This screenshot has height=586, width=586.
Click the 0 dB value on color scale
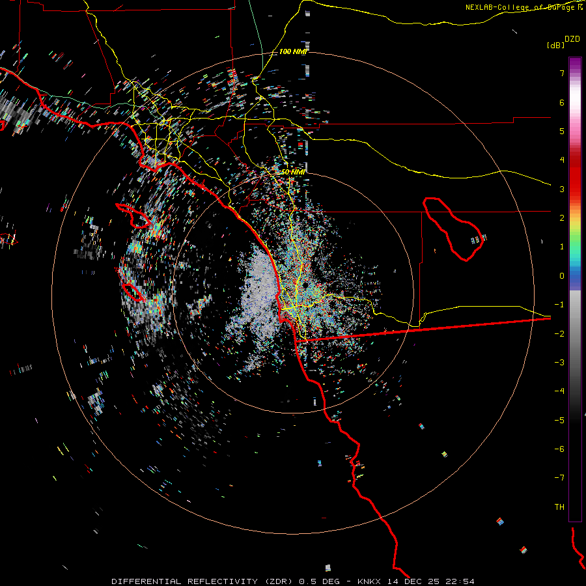[562, 276]
